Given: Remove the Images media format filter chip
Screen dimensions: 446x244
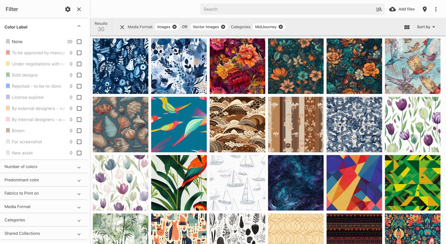Looking at the screenshot, I should click(175, 27).
